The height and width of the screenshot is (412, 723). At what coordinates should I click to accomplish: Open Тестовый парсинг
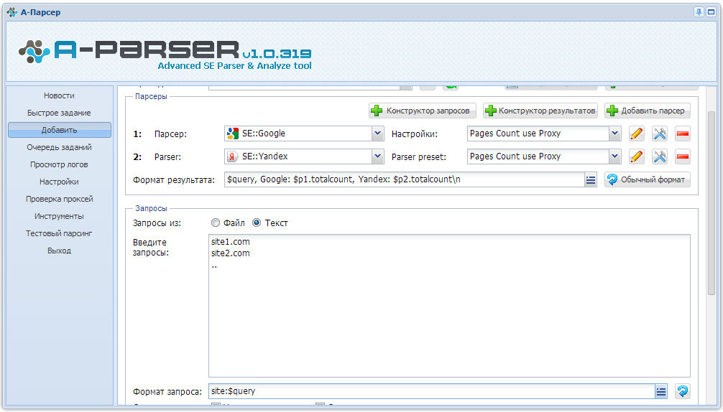tap(59, 233)
